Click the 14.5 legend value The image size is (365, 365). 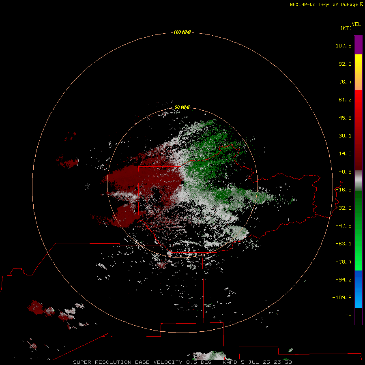[x=345, y=154]
